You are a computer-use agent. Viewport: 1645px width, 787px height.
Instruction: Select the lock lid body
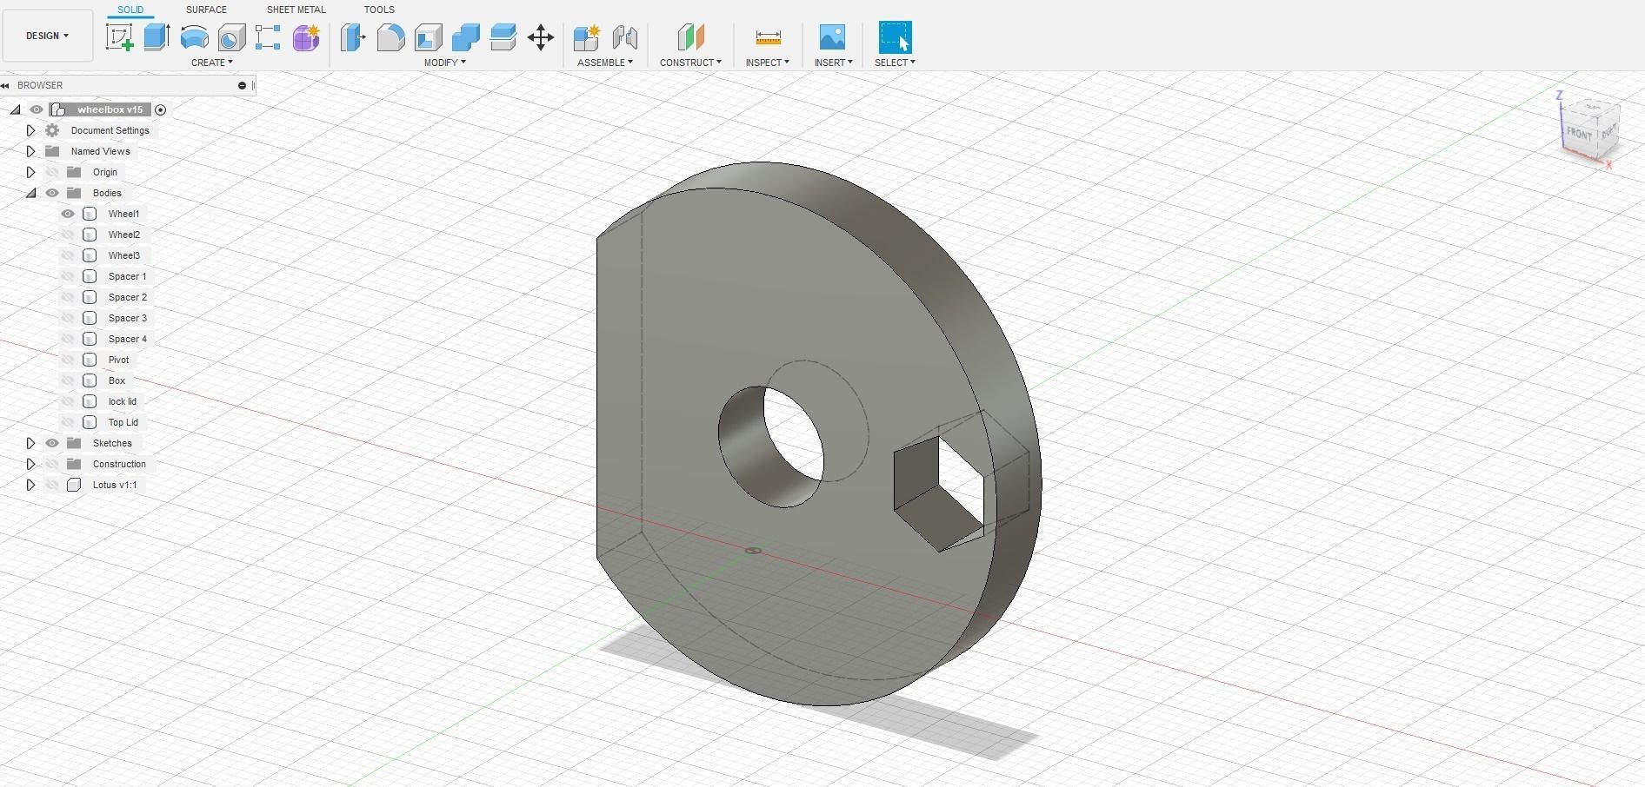pos(123,401)
